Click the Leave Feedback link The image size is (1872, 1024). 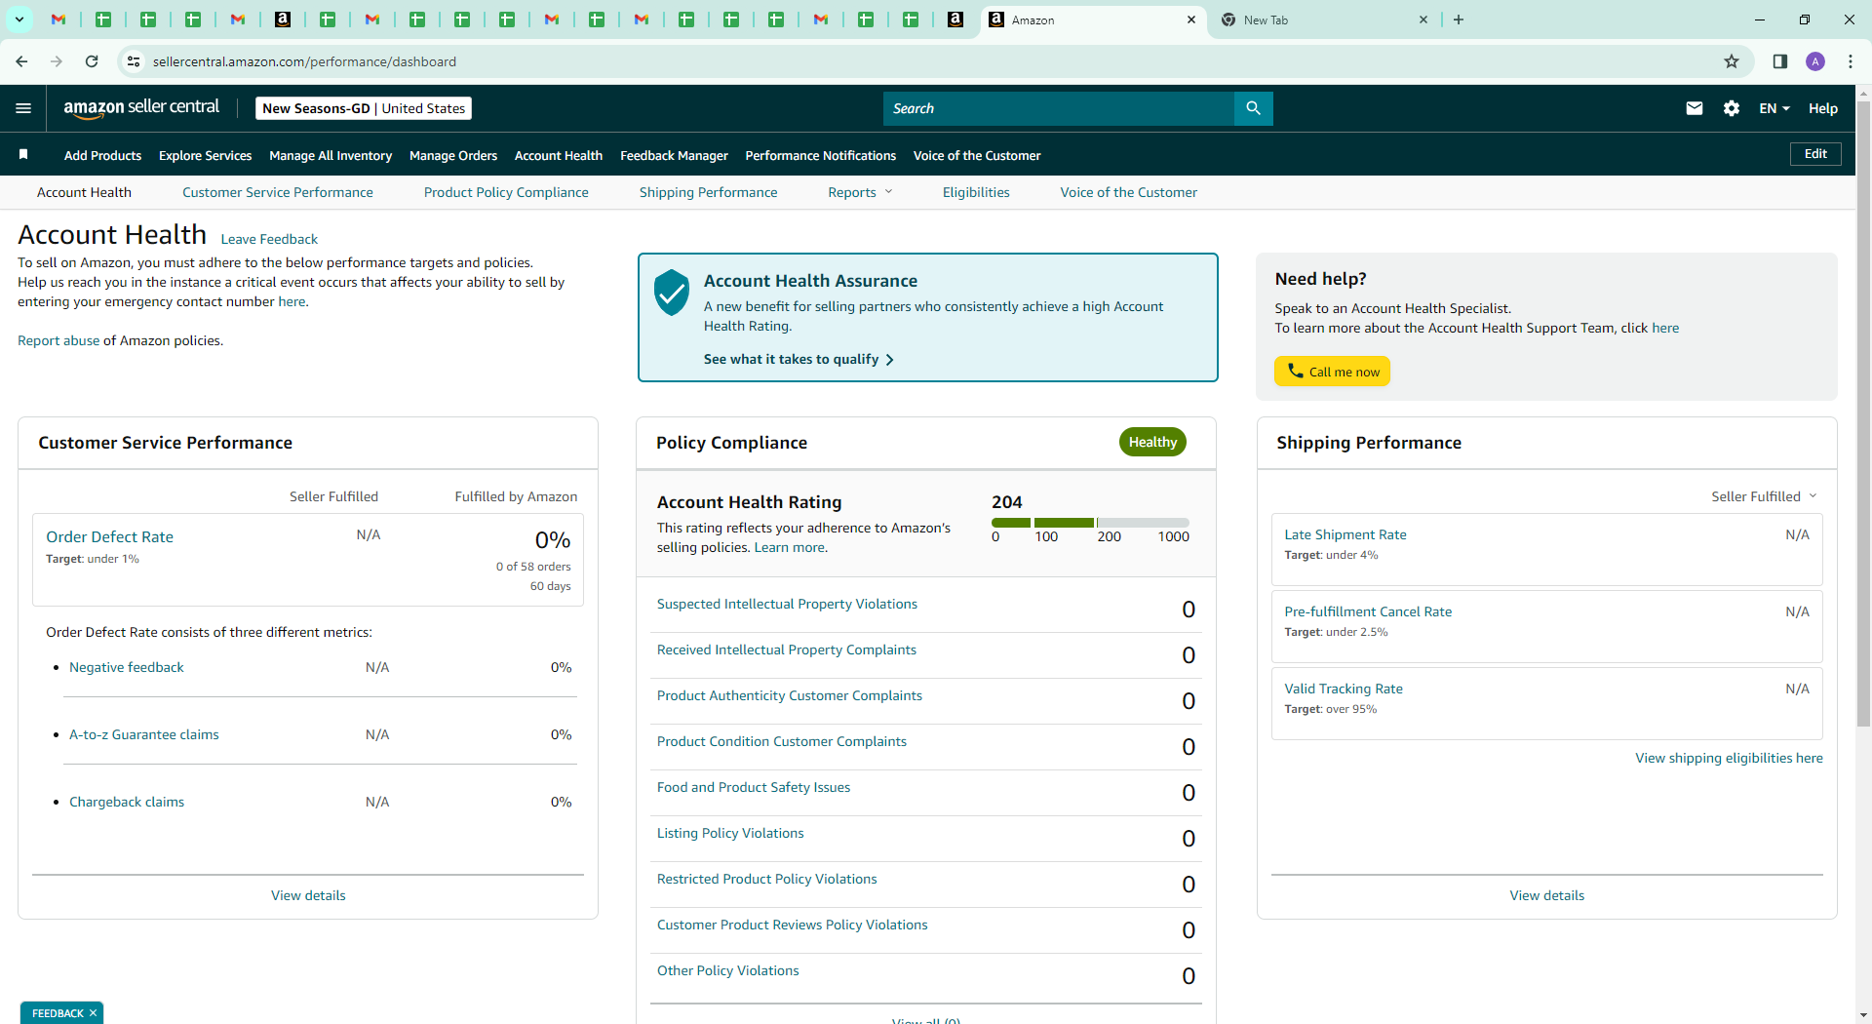(x=269, y=239)
